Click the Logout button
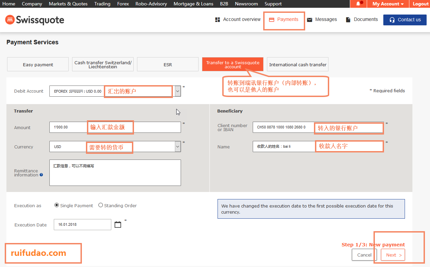 click(421, 4)
